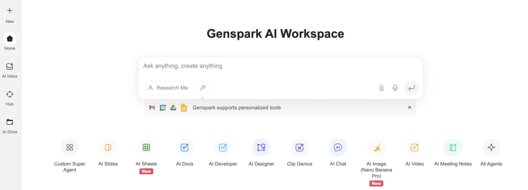Click the attach file paperclip icon
528x190 pixels.
click(381, 88)
